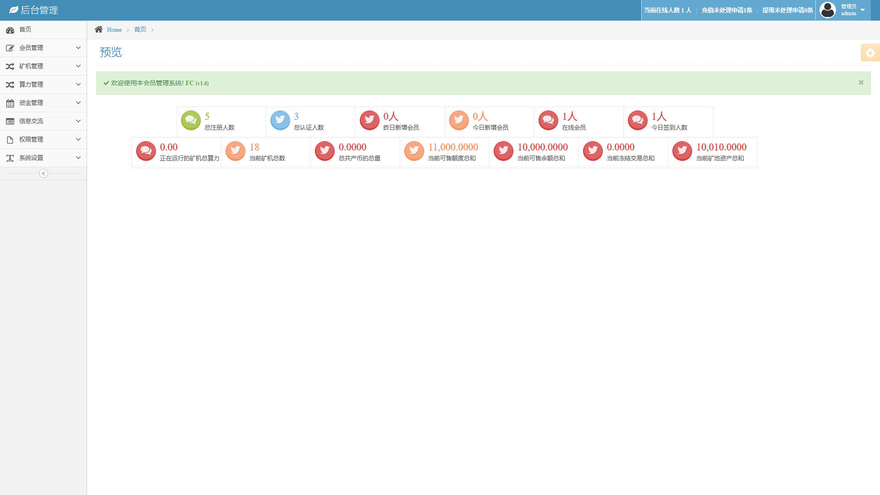The image size is (880, 495).
Task: Click the bird icon for 当前可售额度总和
Action: tap(414, 151)
